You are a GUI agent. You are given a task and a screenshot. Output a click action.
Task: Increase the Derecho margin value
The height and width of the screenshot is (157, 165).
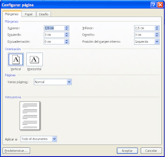click(x=157, y=34)
